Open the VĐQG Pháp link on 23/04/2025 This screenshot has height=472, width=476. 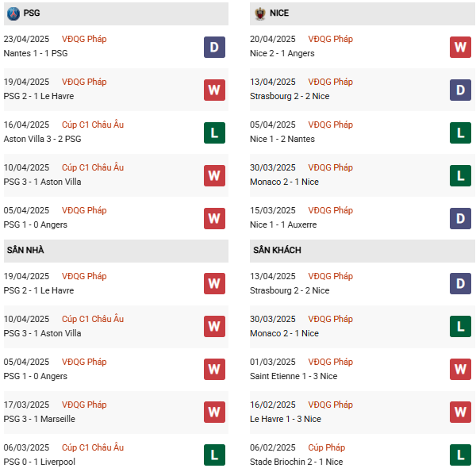pyautogui.click(x=84, y=39)
